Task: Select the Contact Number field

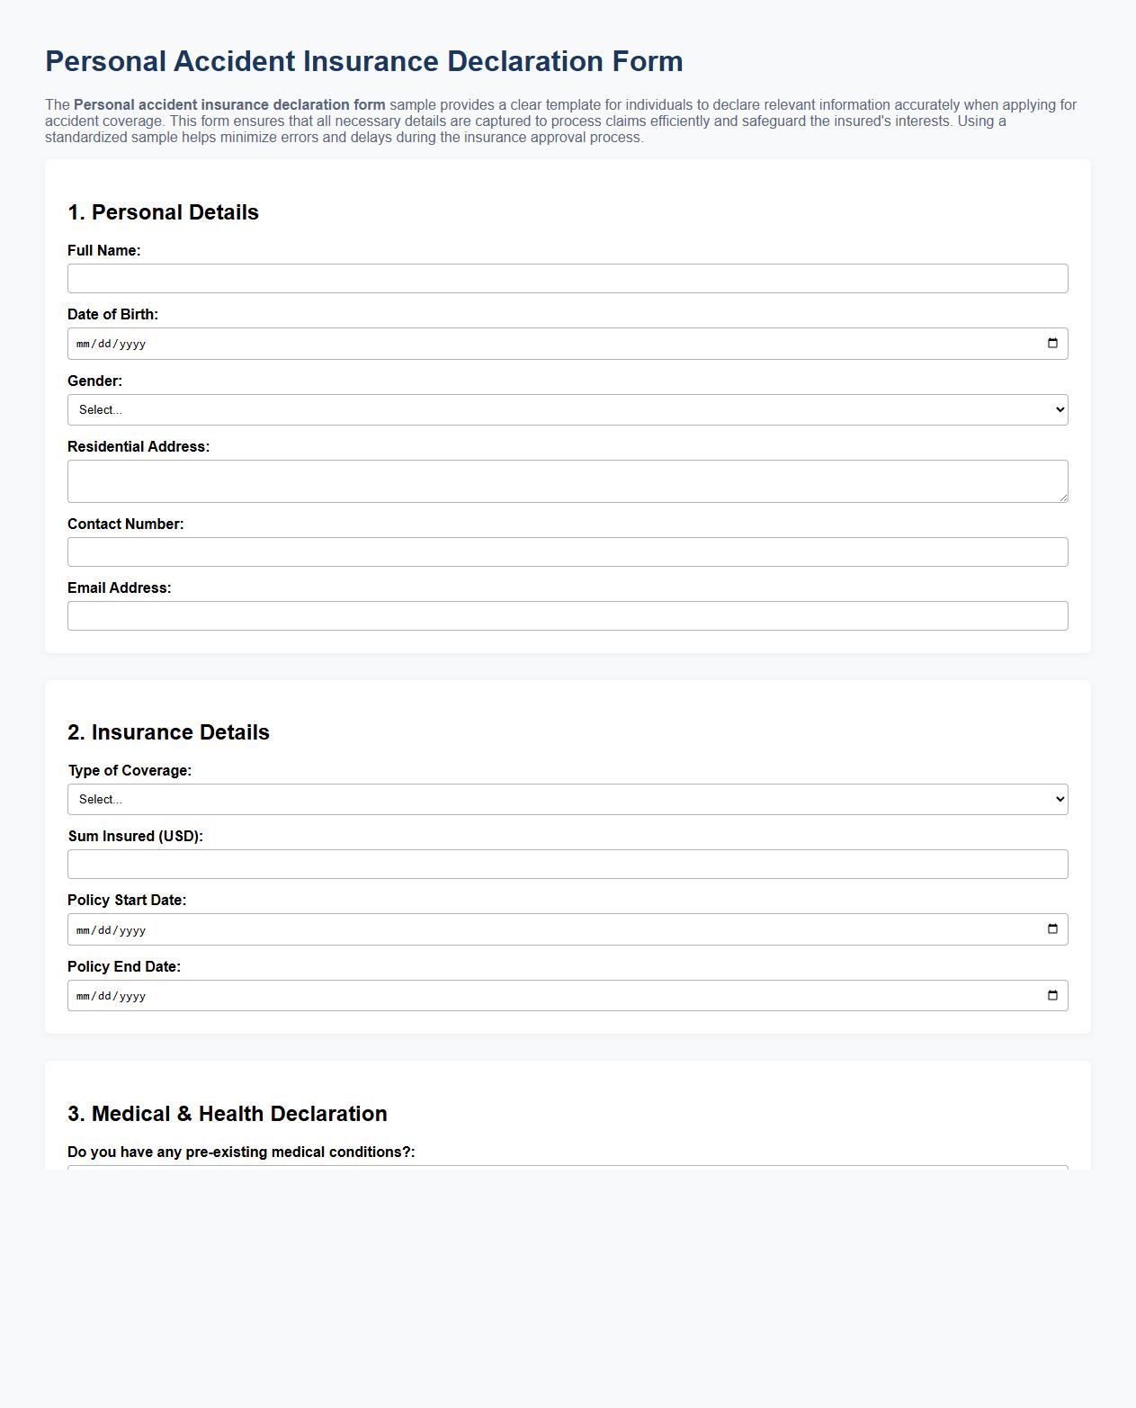Action: point(567,551)
